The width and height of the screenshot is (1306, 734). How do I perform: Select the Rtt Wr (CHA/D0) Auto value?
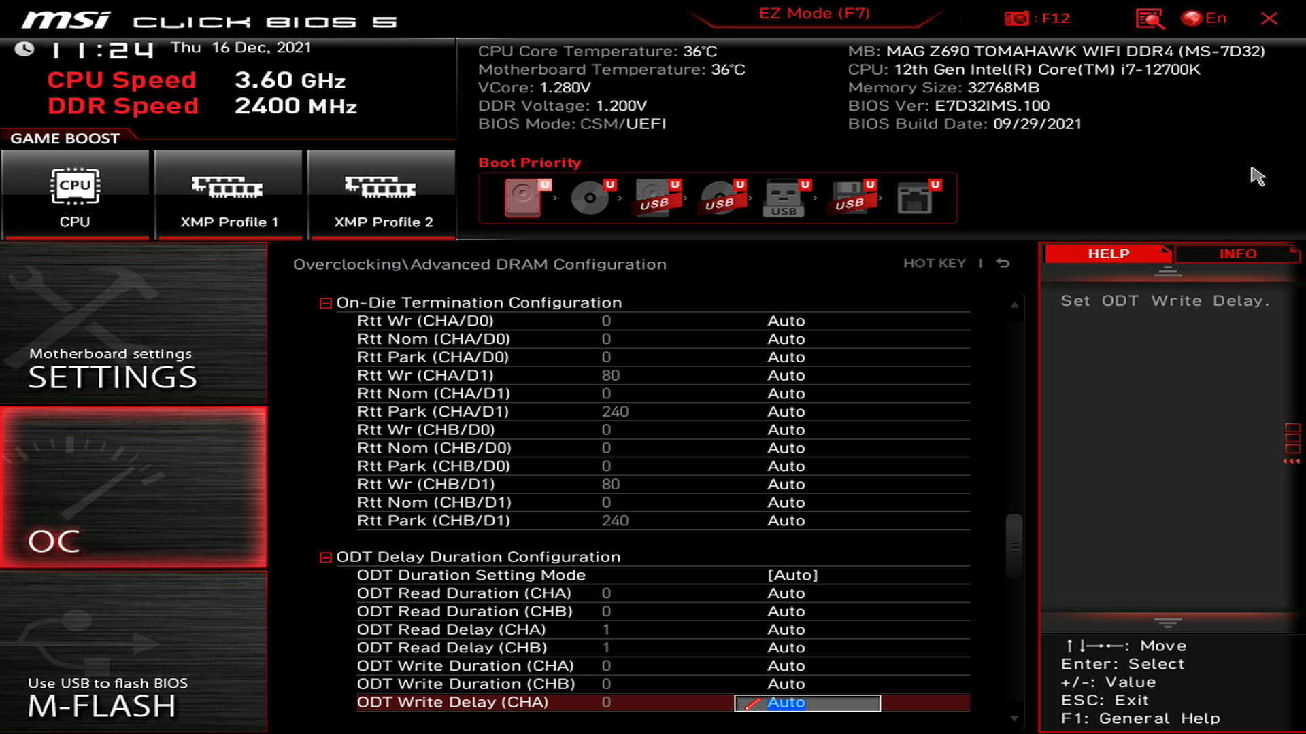[x=786, y=321]
